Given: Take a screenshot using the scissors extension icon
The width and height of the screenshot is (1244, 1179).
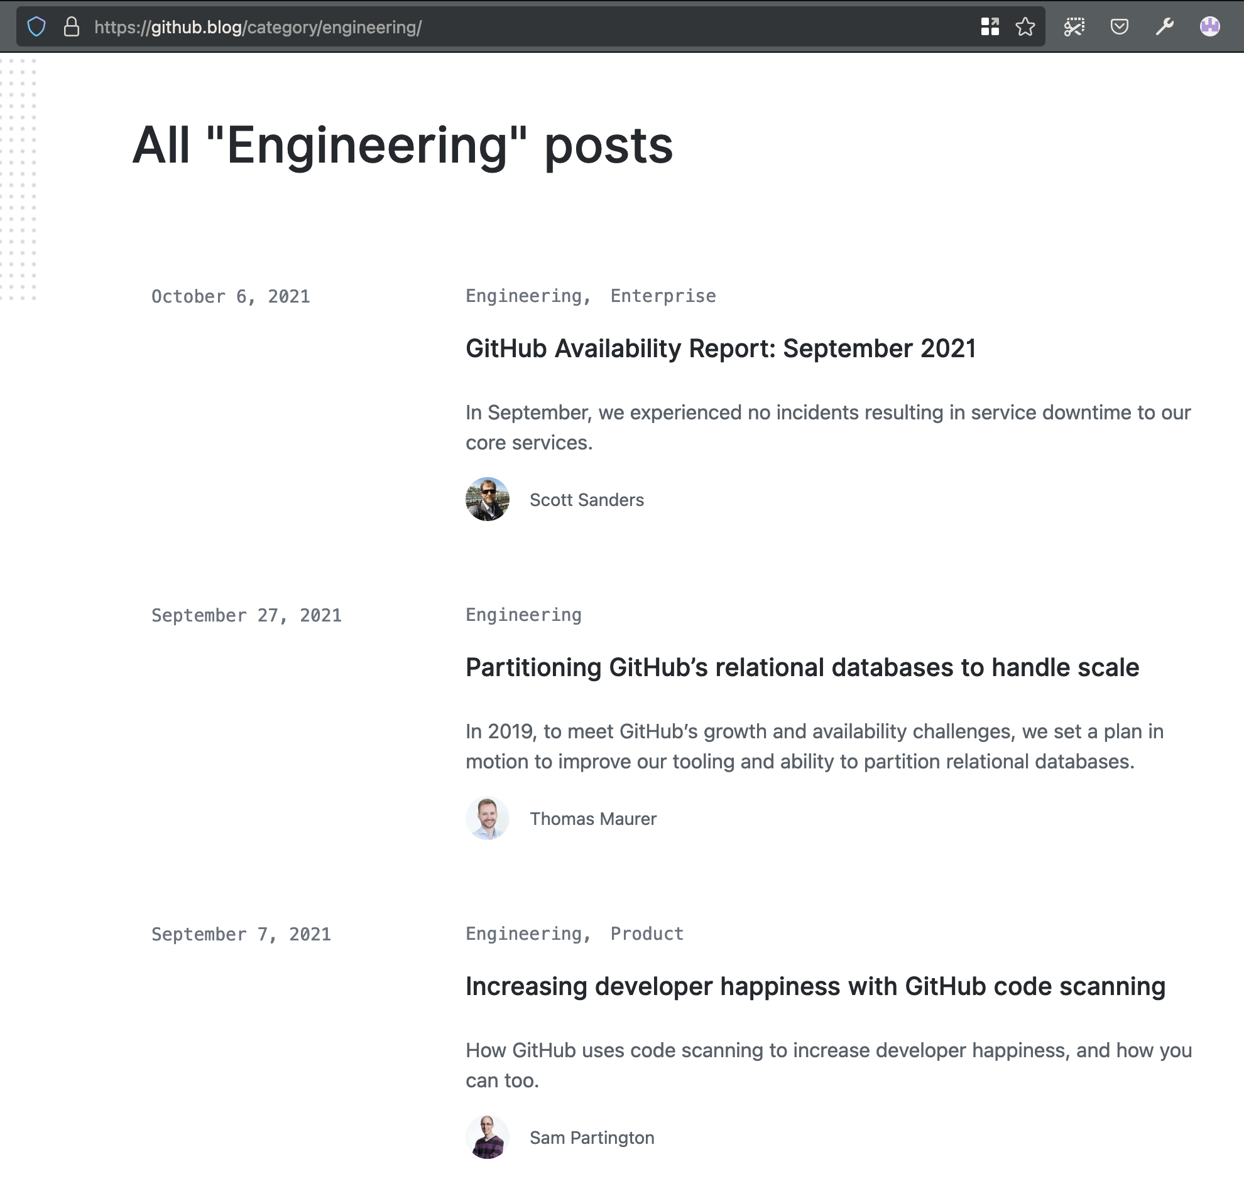Looking at the screenshot, I should tap(1074, 26).
